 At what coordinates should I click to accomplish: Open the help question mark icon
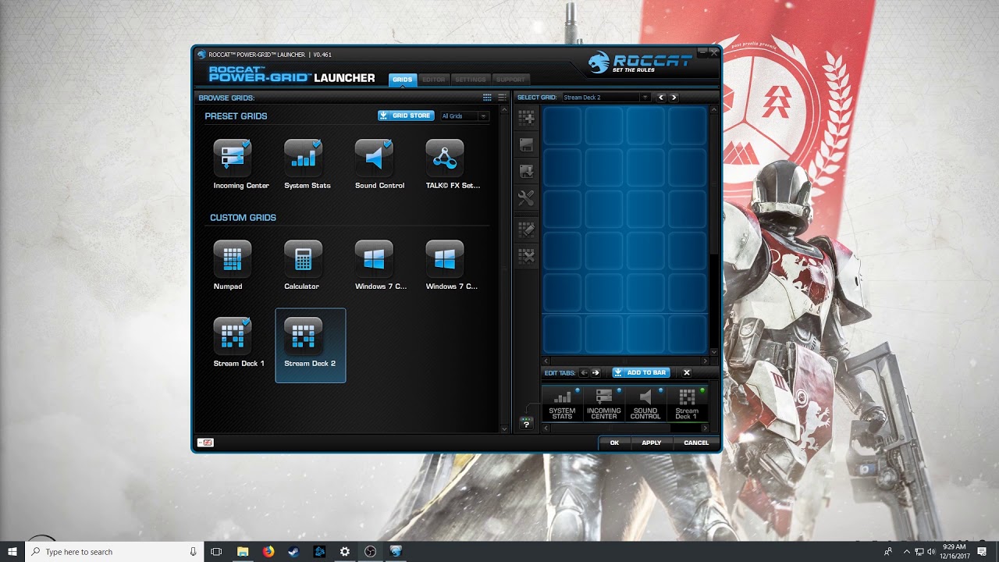tap(526, 423)
